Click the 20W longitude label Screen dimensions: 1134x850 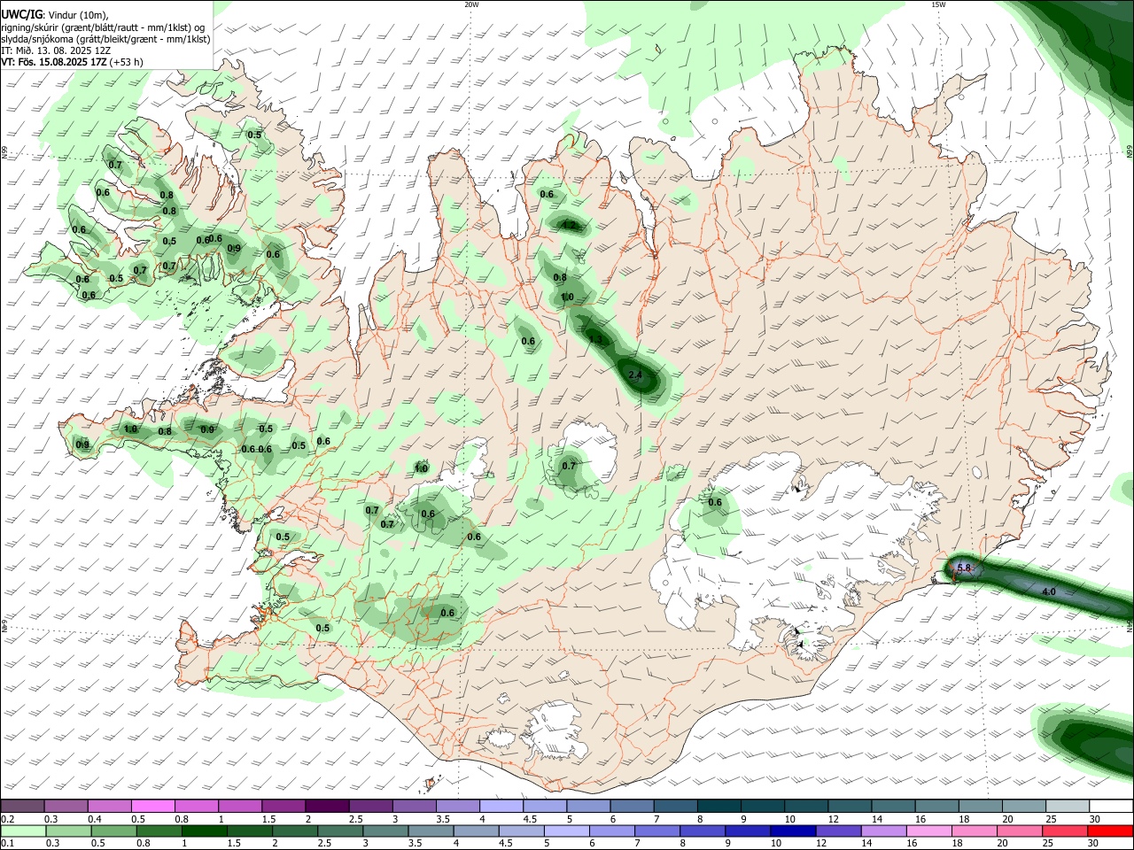tap(471, 4)
